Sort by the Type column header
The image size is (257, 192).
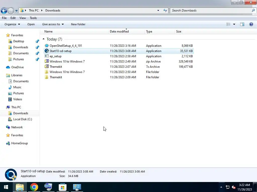point(149,31)
